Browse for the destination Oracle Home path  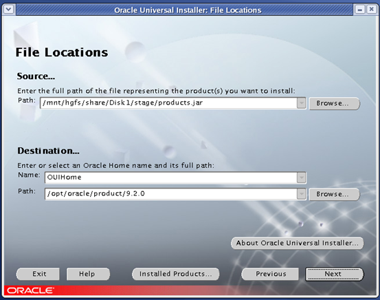click(334, 194)
